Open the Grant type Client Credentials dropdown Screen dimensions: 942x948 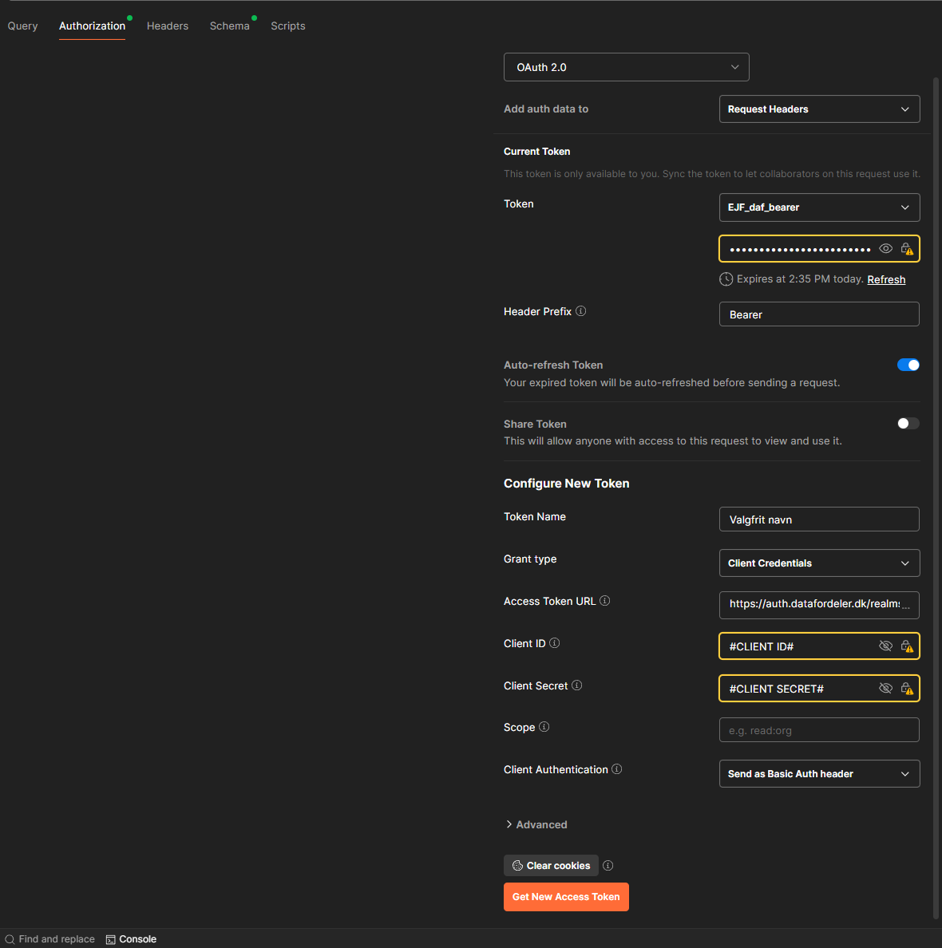click(819, 563)
